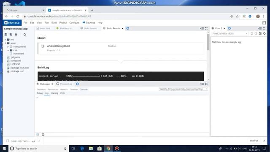Maximize the editor panel
Viewport: 270px width, 152px height.
pos(206,28)
